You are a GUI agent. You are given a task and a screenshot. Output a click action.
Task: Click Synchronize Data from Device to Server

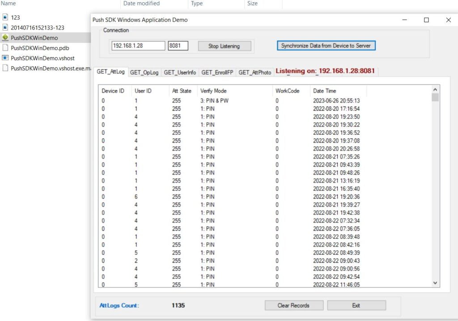pos(326,46)
